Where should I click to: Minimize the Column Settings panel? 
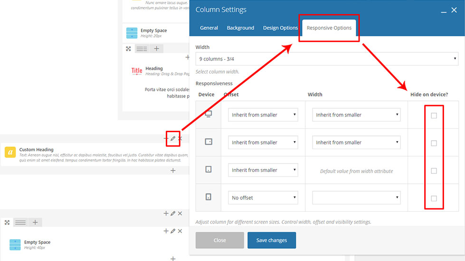444,10
